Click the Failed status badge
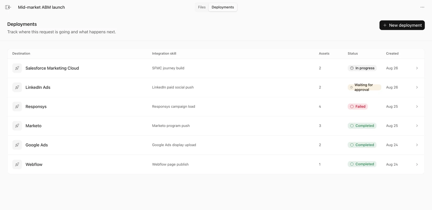432x210 pixels. pos(357,107)
